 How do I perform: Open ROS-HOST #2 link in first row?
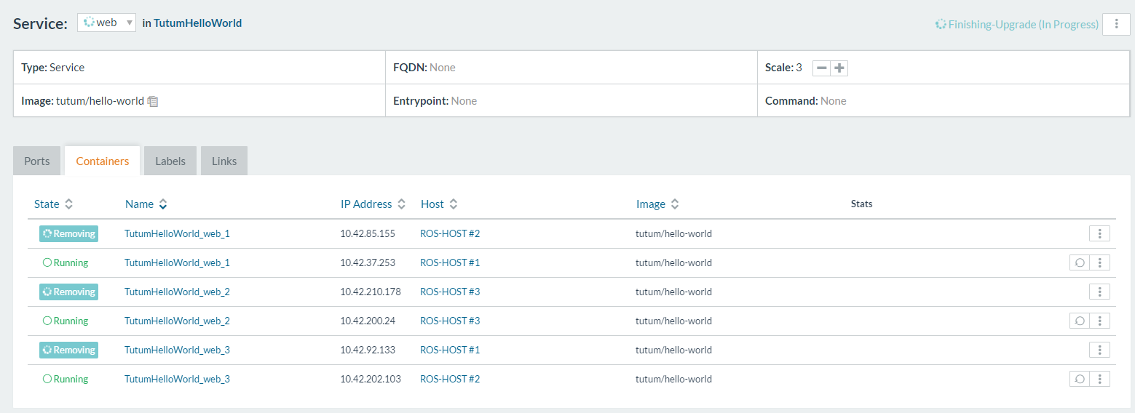[x=450, y=233]
